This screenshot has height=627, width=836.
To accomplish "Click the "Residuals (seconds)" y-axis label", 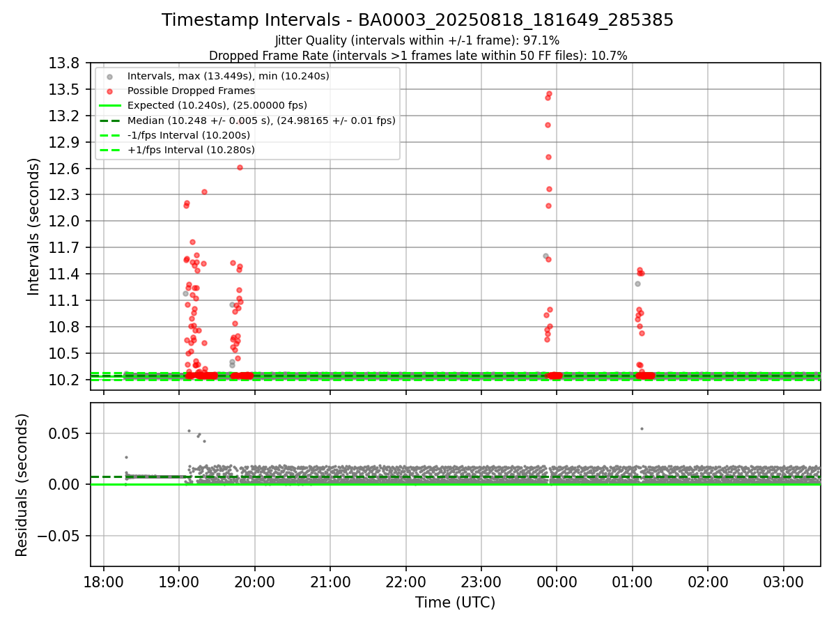I will tap(22, 485).
